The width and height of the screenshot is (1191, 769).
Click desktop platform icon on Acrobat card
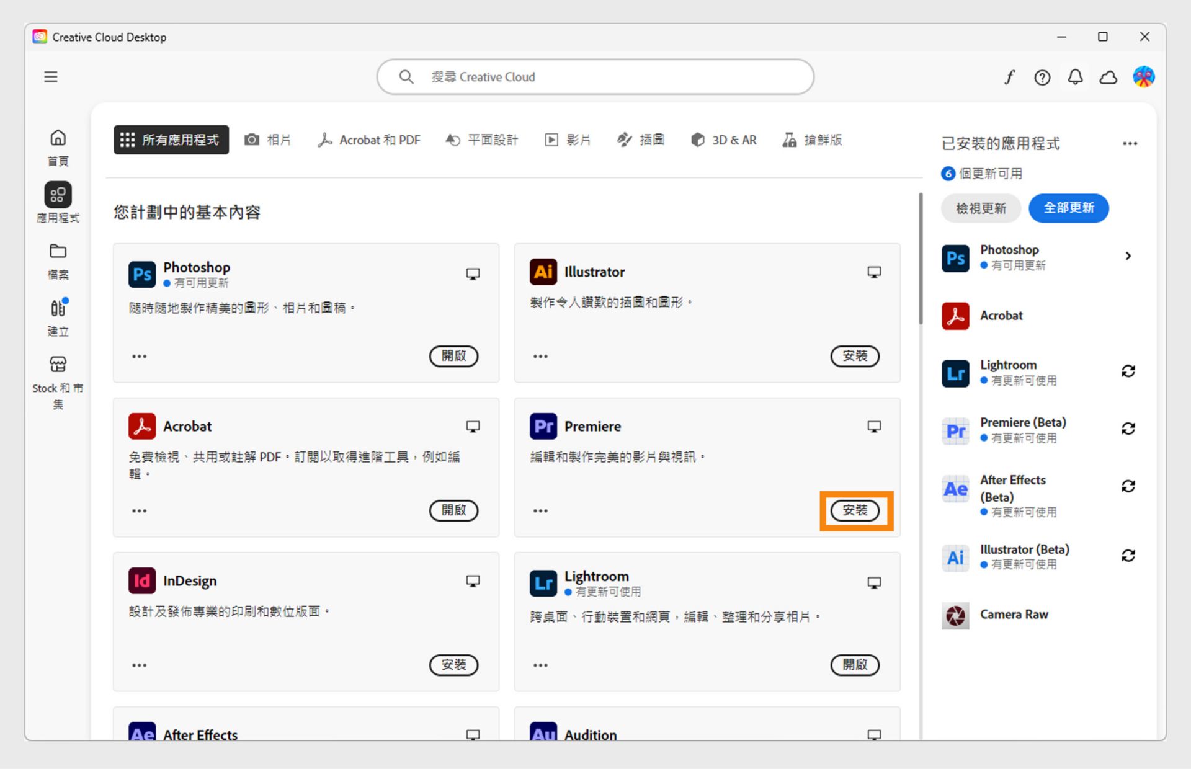473,427
